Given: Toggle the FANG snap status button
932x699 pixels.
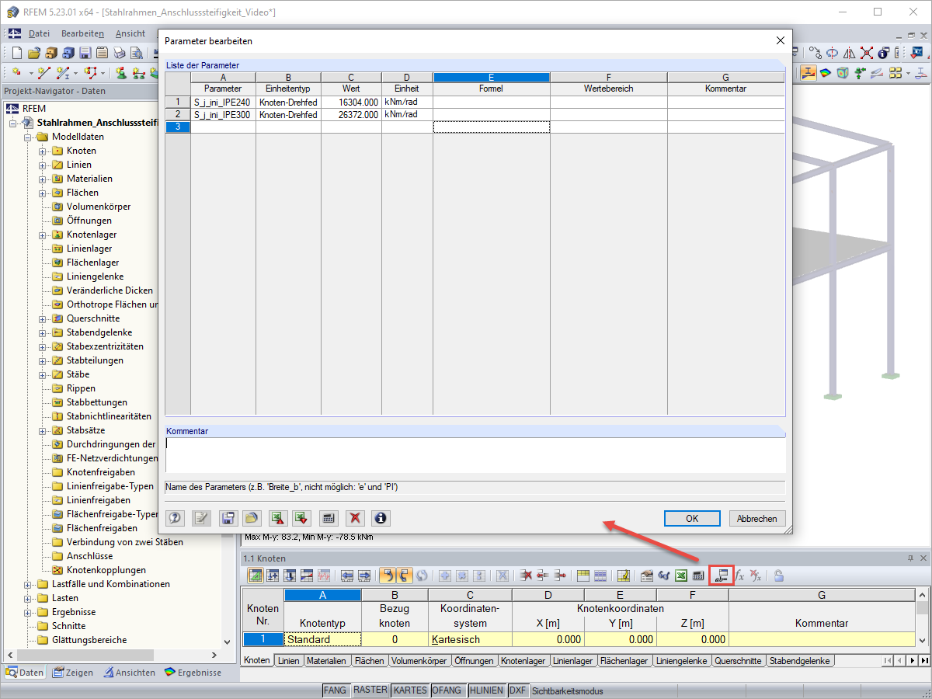Looking at the screenshot, I should 336,690.
